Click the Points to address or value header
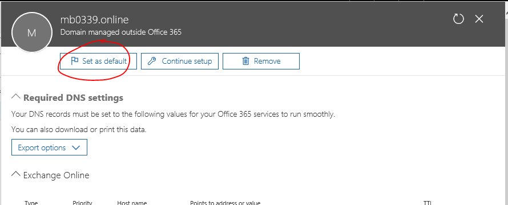Screen dimensions: 508x205 click(x=225, y=203)
